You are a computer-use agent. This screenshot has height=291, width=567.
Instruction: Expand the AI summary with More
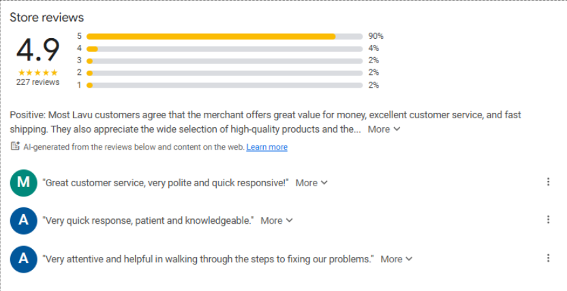[384, 129]
